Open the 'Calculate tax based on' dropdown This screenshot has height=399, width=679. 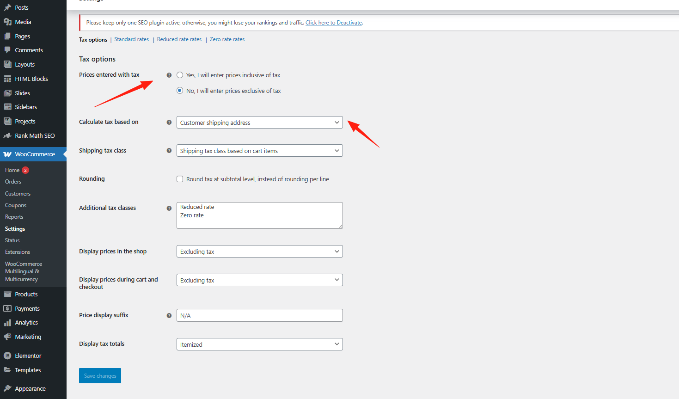(259, 123)
